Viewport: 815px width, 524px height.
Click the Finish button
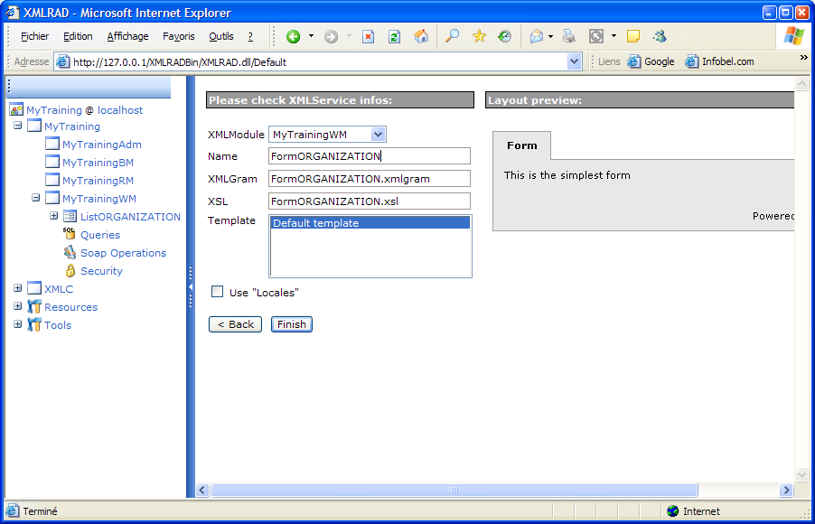click(x=291, y=324)
